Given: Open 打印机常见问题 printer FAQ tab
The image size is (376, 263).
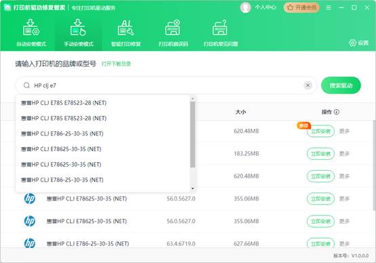Looking at the screenshot, I should tap(221, 33).
